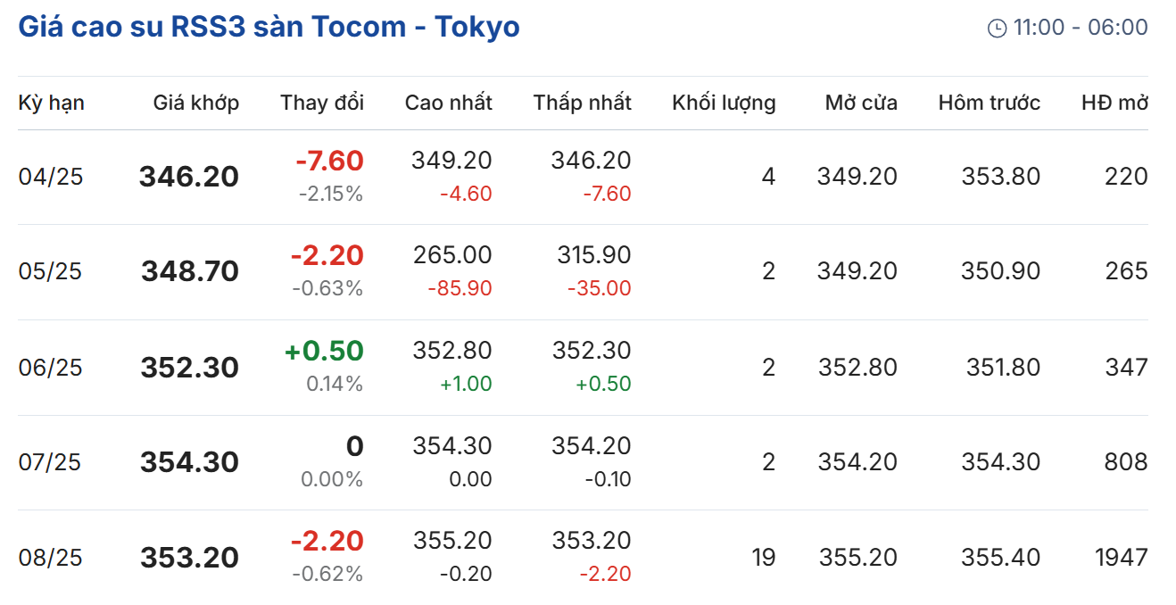
Task: Click the Cao nhất column header
Action: (448, 103)
